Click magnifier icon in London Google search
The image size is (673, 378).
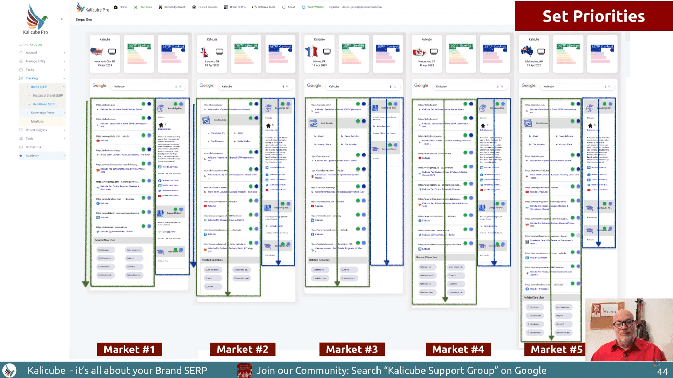click(287, 86)
